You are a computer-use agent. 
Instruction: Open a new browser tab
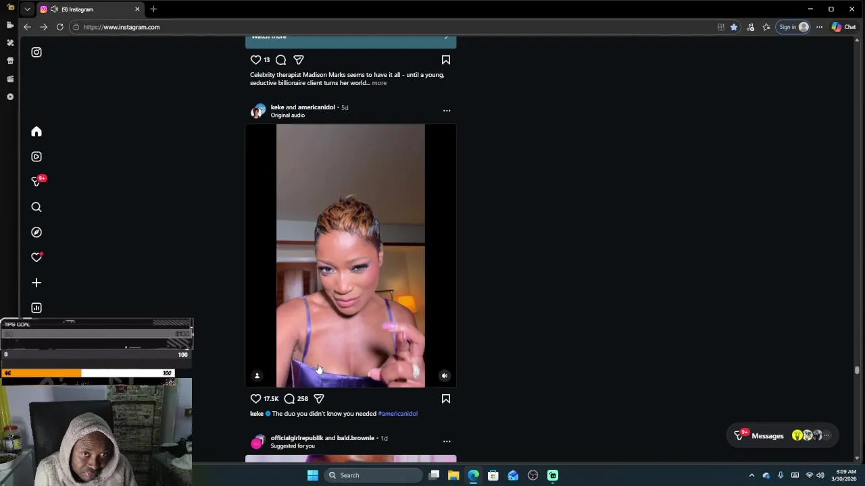coord(153,9)
